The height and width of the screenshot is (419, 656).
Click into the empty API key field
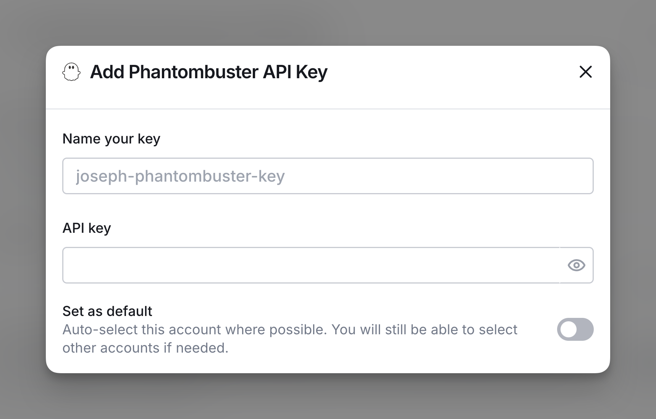[x=311, y=265]
